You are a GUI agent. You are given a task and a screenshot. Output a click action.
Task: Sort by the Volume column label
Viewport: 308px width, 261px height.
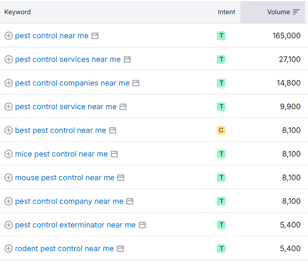tap(278, 12)
